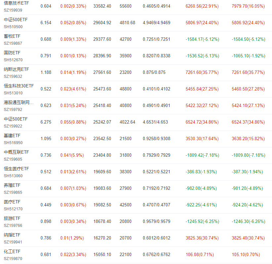
Task: Select holding quantity 42700
Action: [125, 39]
